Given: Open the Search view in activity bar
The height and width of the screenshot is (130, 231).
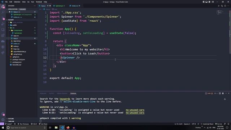Looking at the screenshot, I should [3, 12].
